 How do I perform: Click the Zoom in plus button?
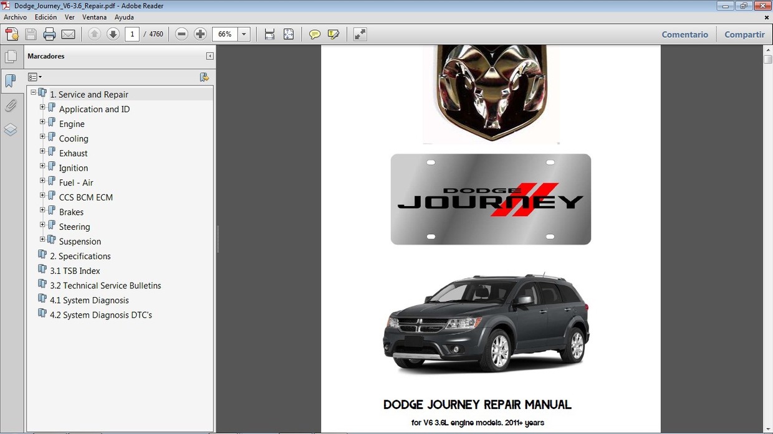click(200, 34)
